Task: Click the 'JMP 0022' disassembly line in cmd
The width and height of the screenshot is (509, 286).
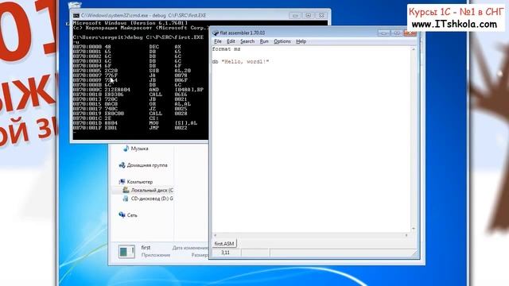Action: [x=130, y=128]
